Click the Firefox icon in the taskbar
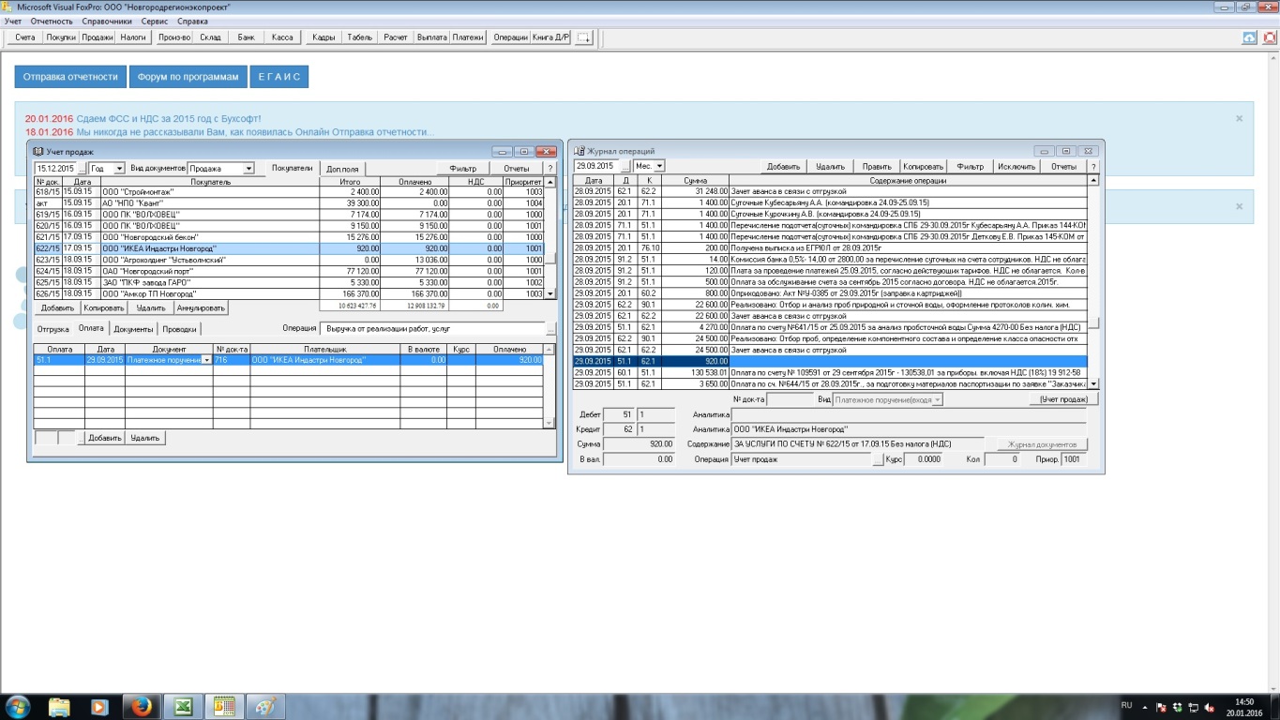 coord(140,706)
